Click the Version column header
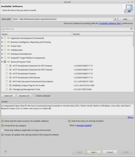 tap(103, 34)
